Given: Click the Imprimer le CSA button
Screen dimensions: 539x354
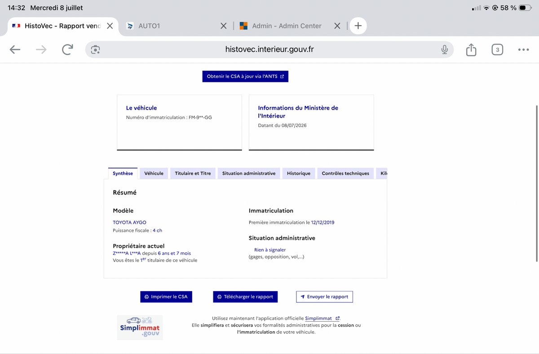Looking at the screenshot, I should click(166, 296).
